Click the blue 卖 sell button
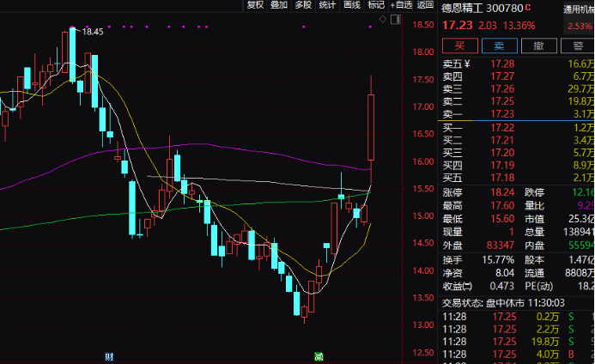The height and width of the screenshot is (364, 595). (500, 45)
